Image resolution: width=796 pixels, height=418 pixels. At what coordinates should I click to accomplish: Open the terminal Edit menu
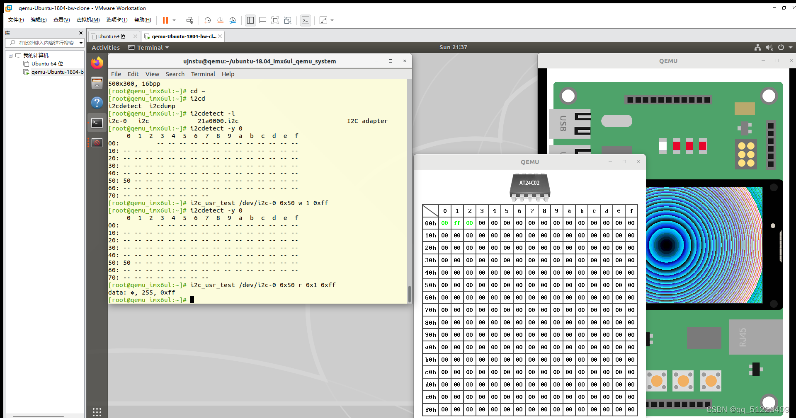[133, 74]
